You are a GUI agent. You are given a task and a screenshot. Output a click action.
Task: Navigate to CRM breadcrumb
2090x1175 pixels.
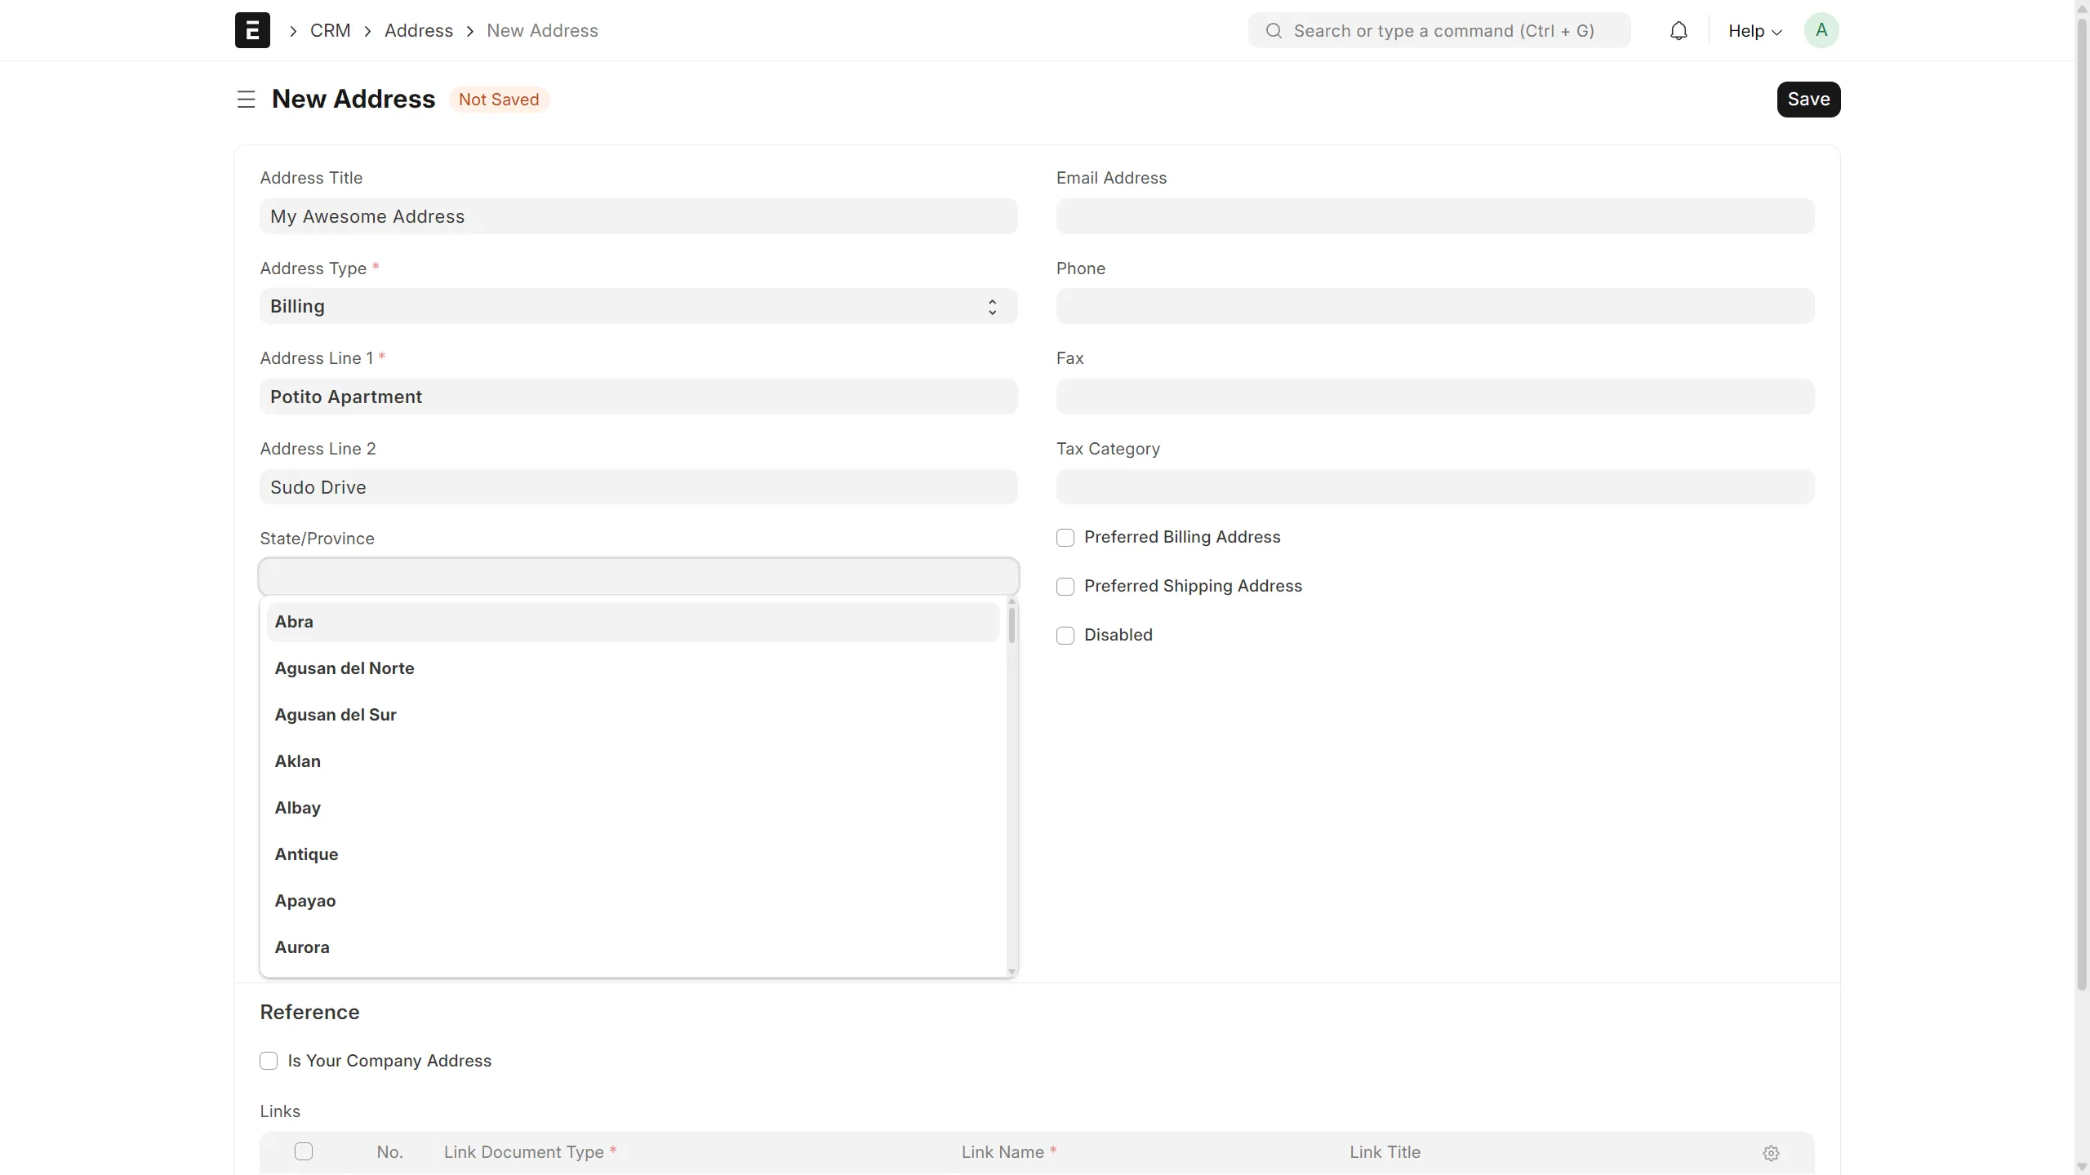pyautogui.click(x=330, y=31)
